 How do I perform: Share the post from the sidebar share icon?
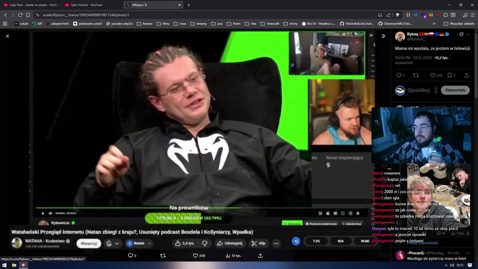click(x=466, y=75)
